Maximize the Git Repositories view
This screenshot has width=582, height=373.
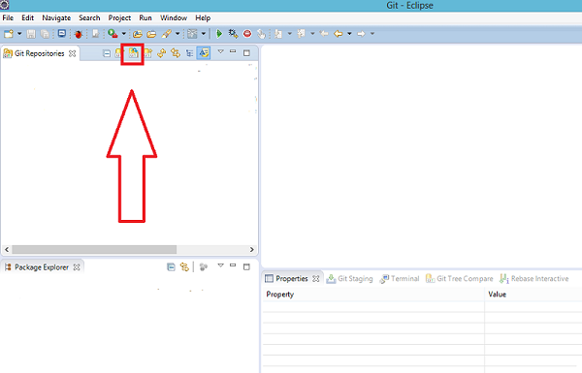coord(246,53)
